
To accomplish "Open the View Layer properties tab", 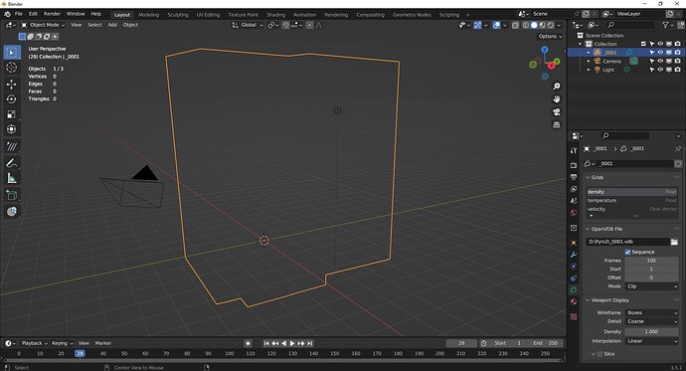I will tap(574, 189).
